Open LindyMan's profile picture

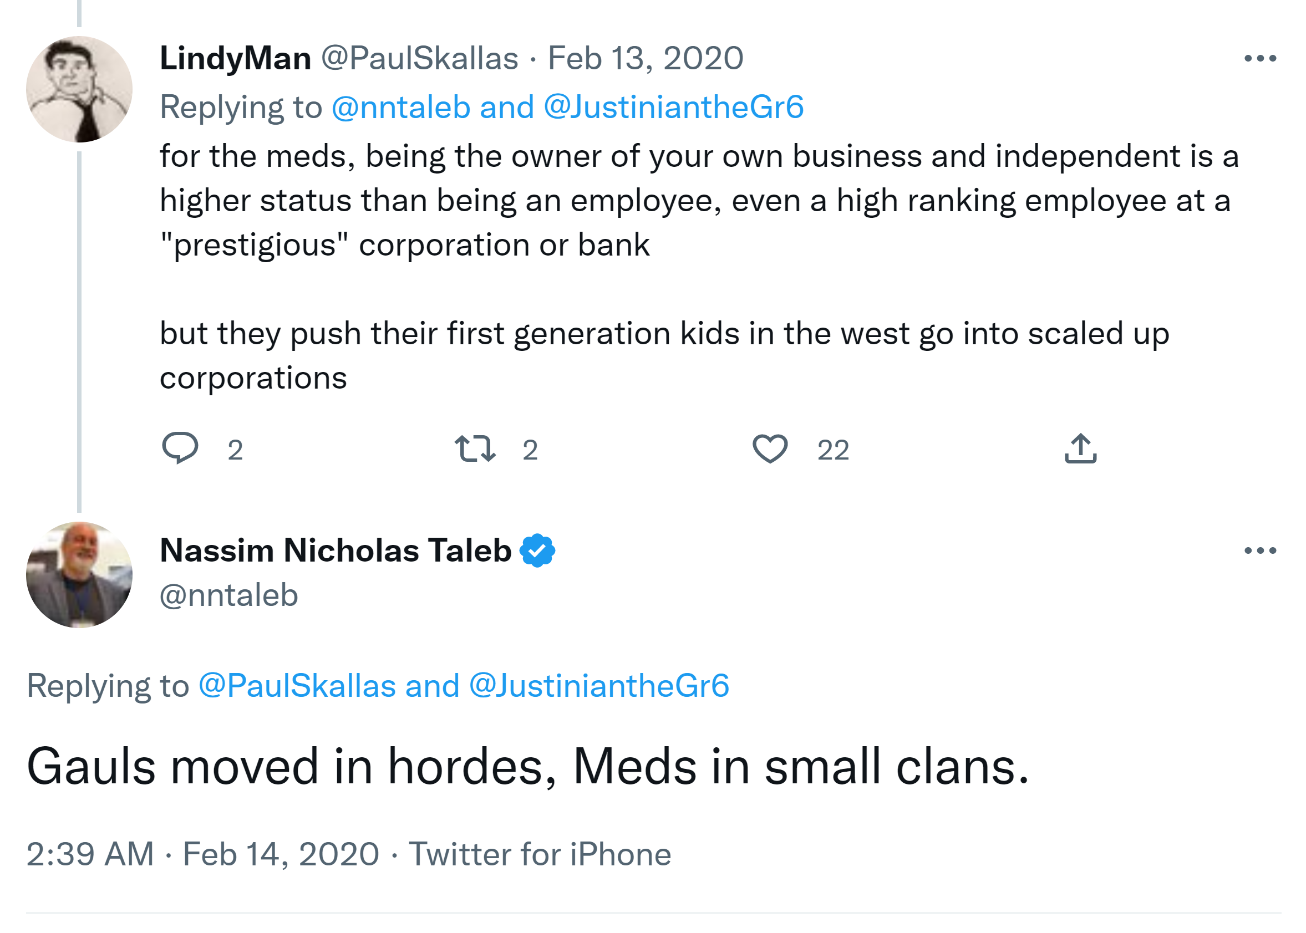79,90
